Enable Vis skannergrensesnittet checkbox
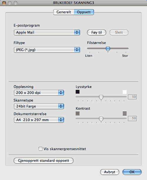147x180 pixels. (x=40, y=149)
